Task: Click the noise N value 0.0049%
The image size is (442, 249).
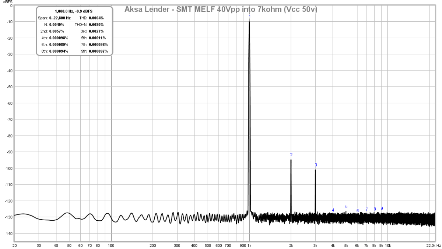Action: point(56,25)
